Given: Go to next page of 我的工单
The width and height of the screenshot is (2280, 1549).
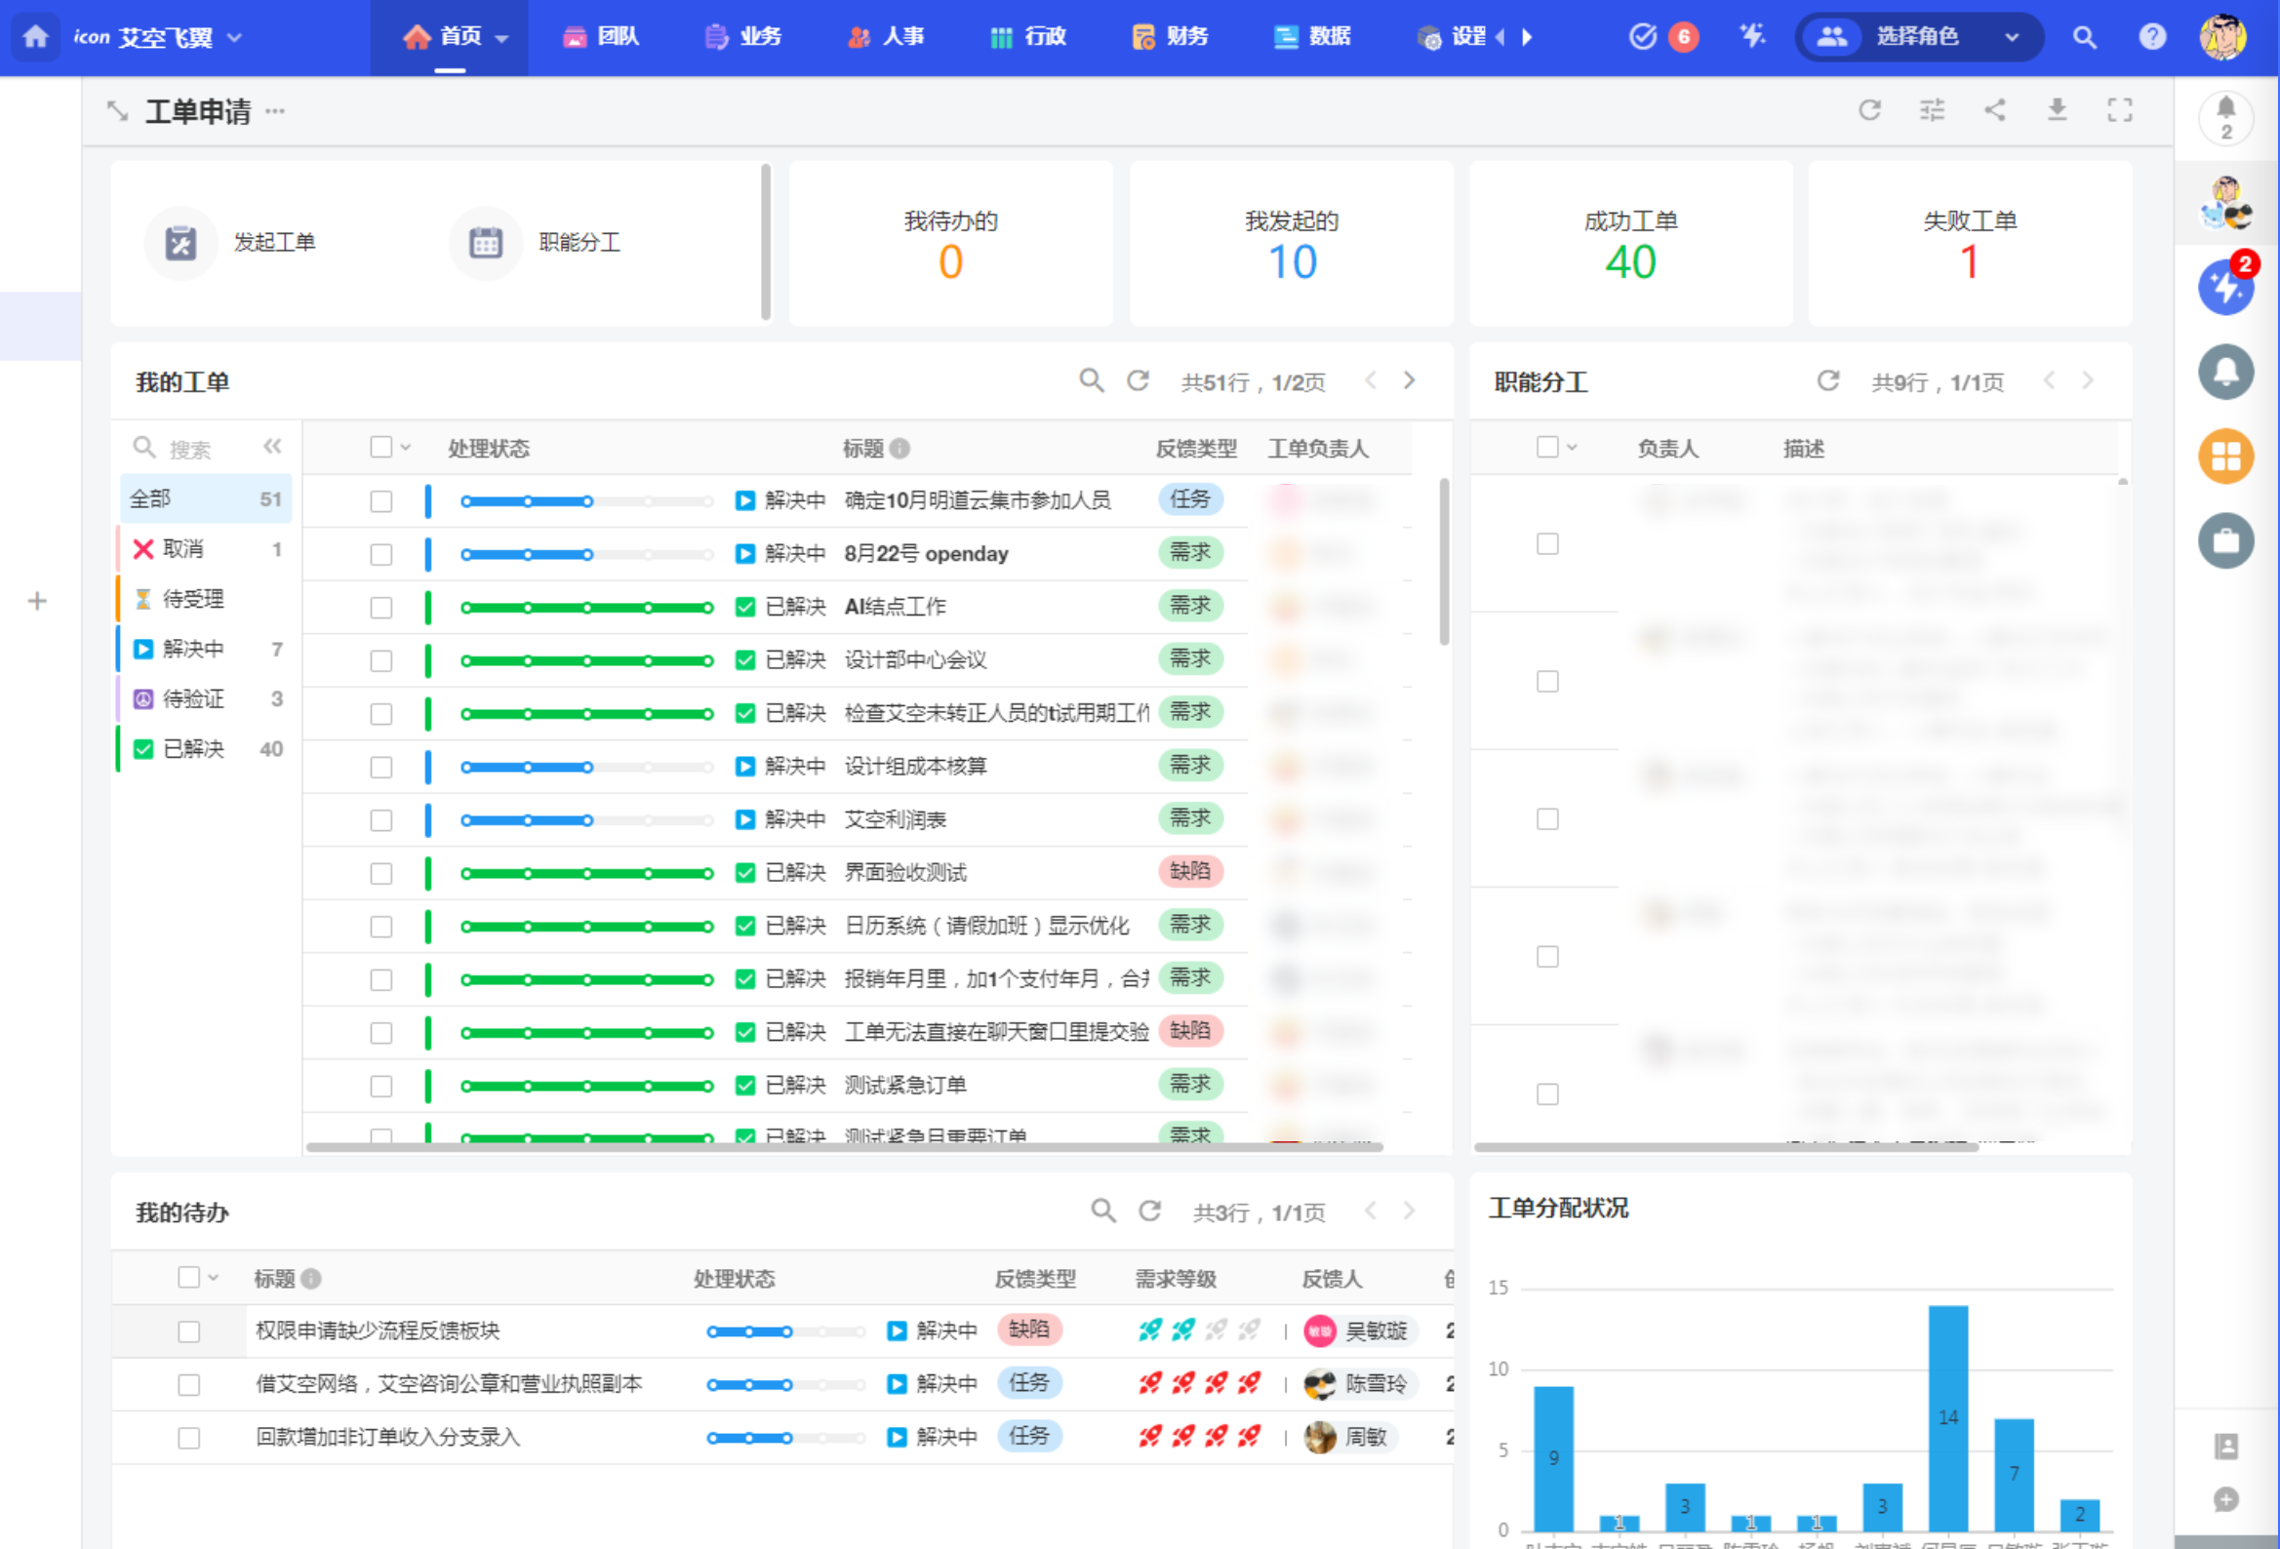Looking at the screenshot, I should [x=1409, y=380].
